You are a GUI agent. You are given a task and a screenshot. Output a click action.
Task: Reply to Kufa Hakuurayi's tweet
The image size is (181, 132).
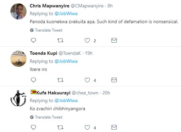click(34, 127)
